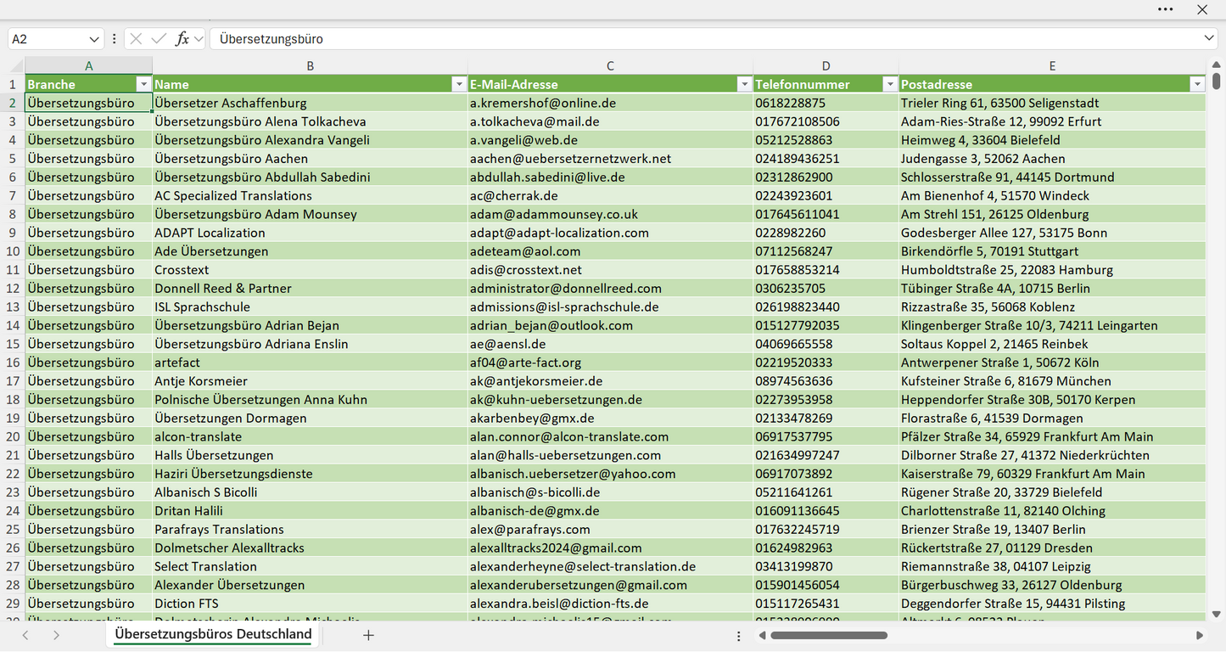Click the formula bar containing Übersetzungsbüro
1226x652 pixels.
tap(706, 39)
